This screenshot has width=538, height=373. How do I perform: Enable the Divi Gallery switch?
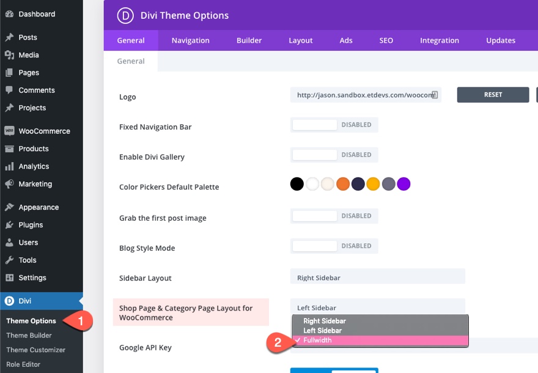(x=334, y=155)
